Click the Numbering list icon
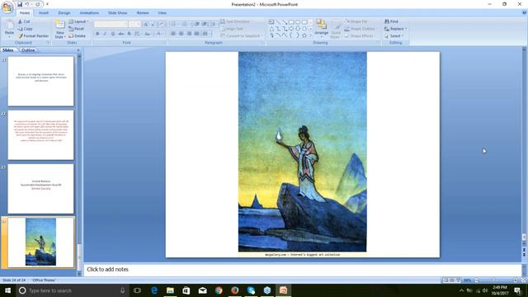The image size is (528, 297). coord(185,24)
